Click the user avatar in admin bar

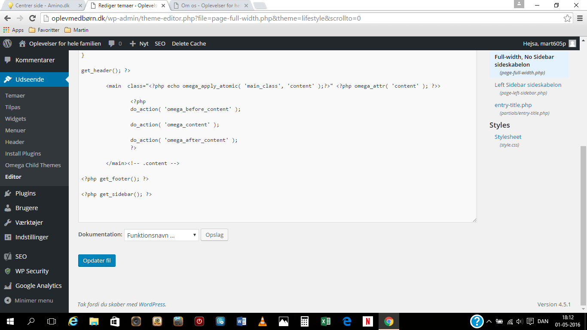(x=572, y=43)
